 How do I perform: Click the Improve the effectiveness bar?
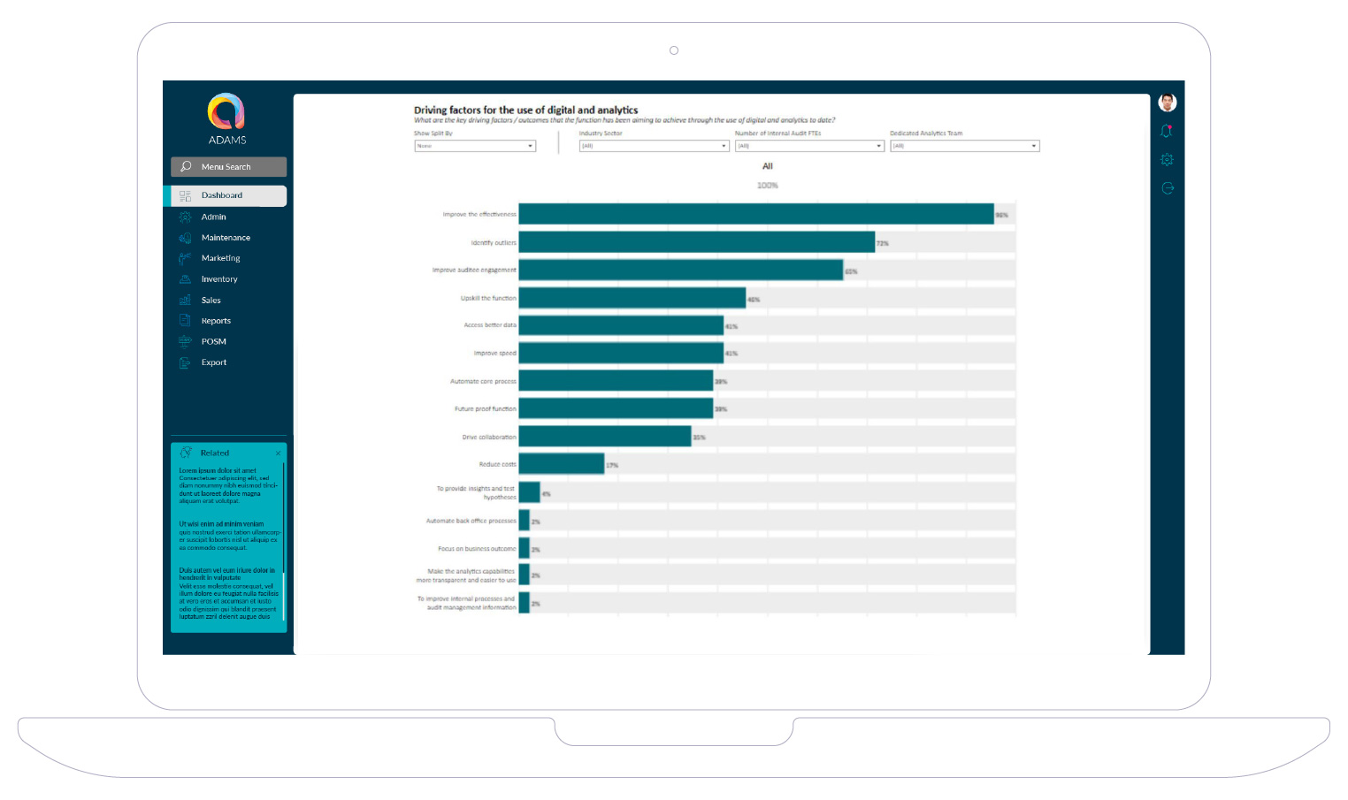(x=755, y=214)
